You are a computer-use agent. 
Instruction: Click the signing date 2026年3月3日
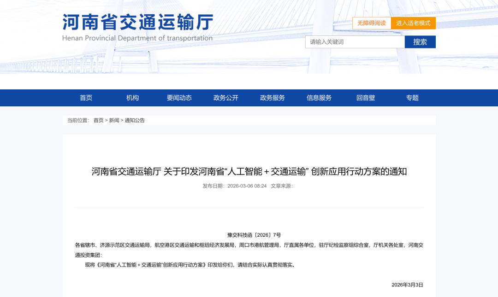407,285
